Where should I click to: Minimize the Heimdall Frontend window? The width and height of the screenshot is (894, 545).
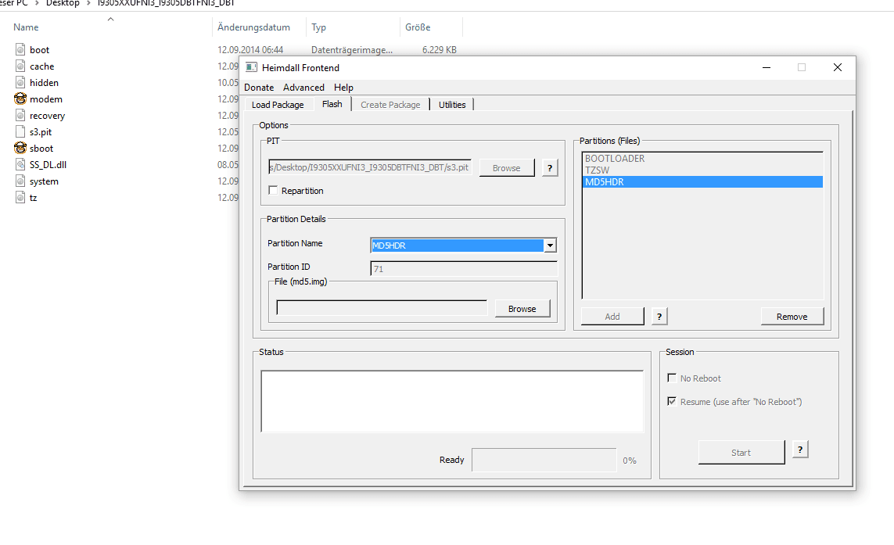767,67
